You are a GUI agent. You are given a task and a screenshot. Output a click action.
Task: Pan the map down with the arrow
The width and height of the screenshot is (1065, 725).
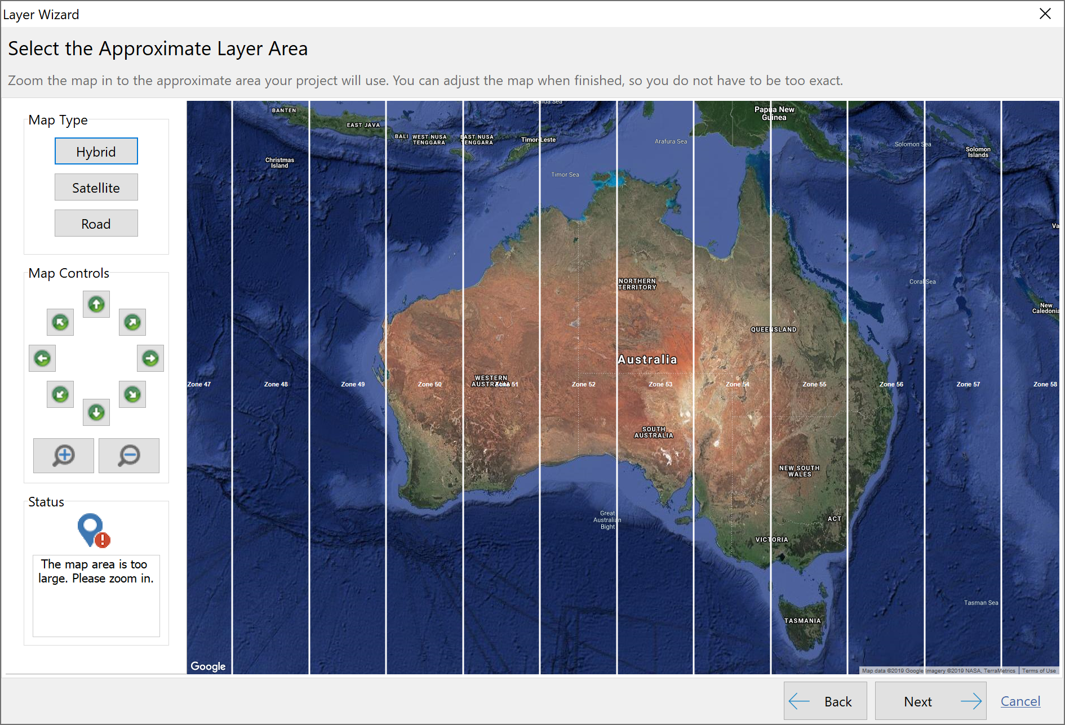click(96, 412)
